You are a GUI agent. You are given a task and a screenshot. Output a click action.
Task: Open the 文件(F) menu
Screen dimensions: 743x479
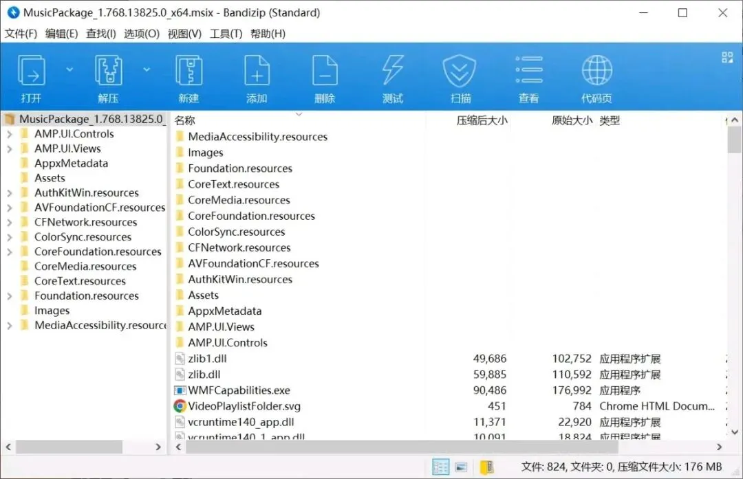21,34
